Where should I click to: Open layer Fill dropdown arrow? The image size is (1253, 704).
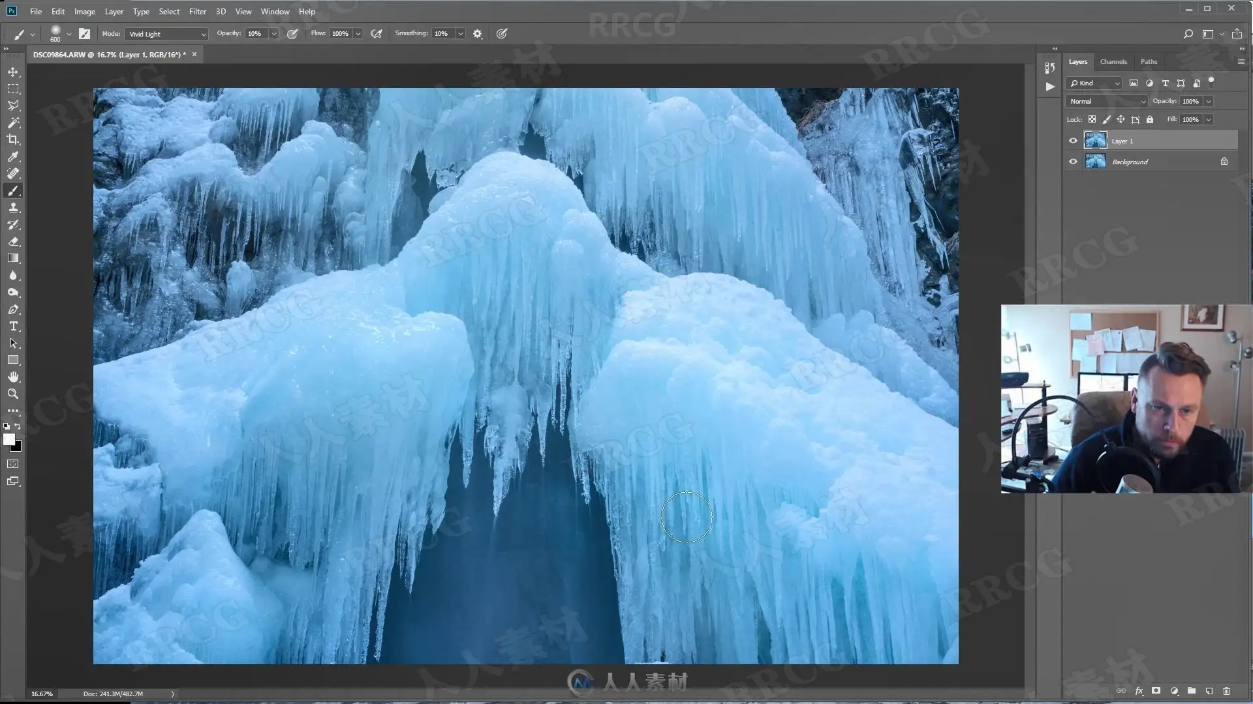pos(1209,119)
